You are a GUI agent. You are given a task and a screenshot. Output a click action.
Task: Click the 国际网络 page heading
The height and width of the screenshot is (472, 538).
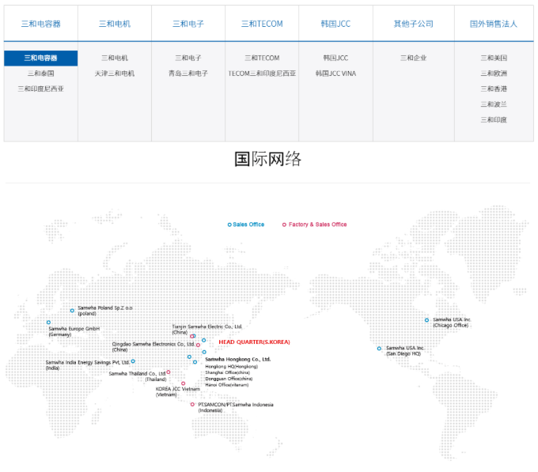267,159
